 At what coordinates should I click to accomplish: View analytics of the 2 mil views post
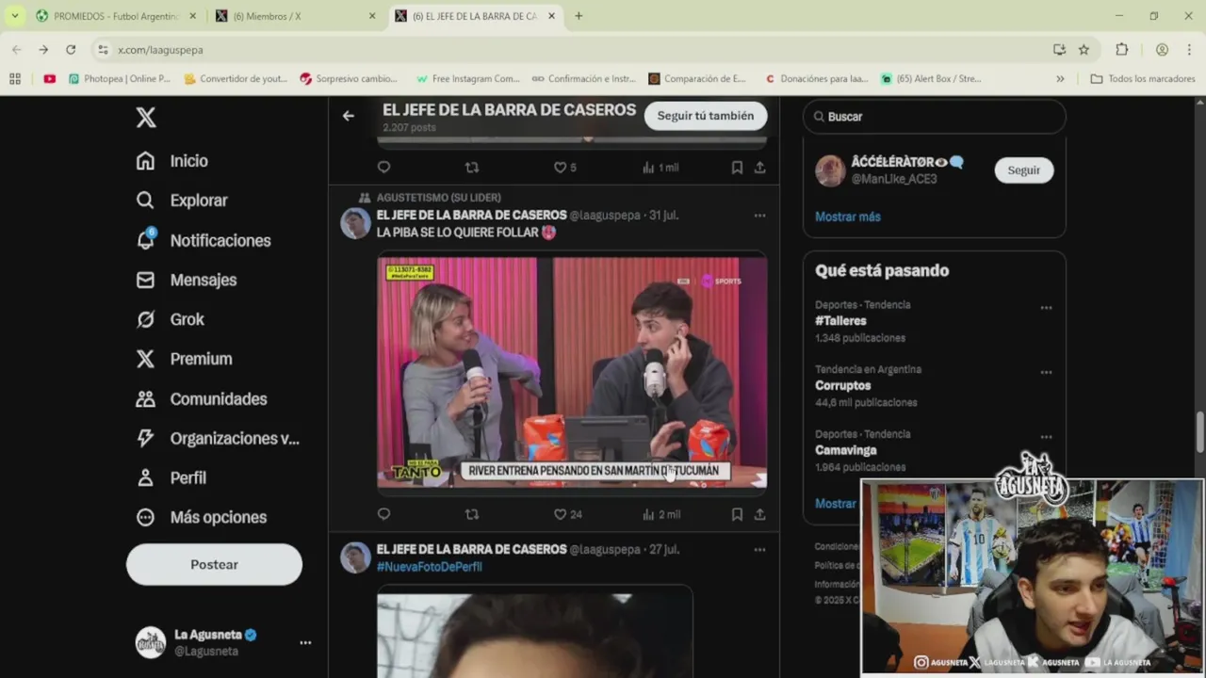(x=660, y=514)
